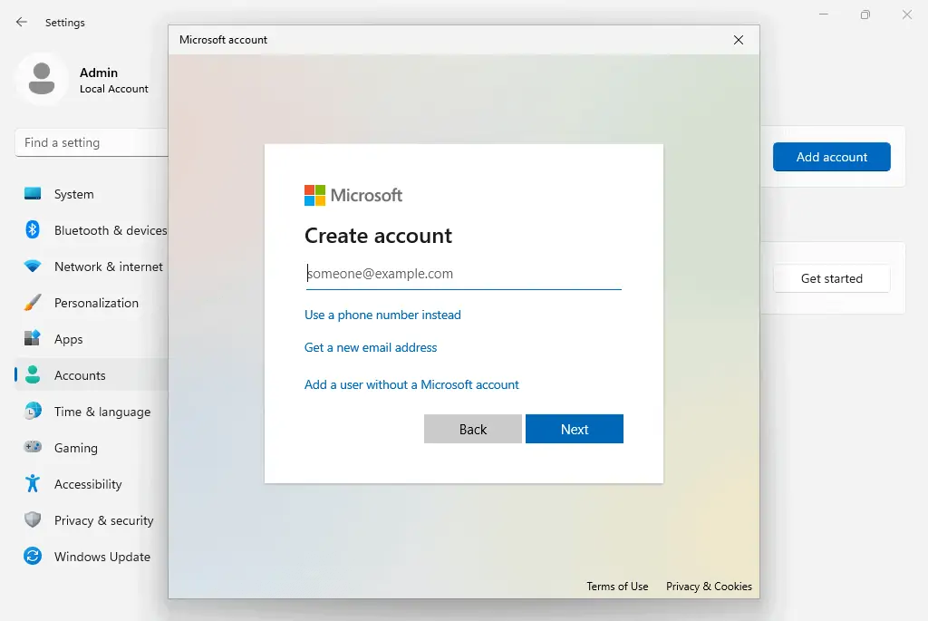Close the Microsoft account dialog

(x=738, y=40)
